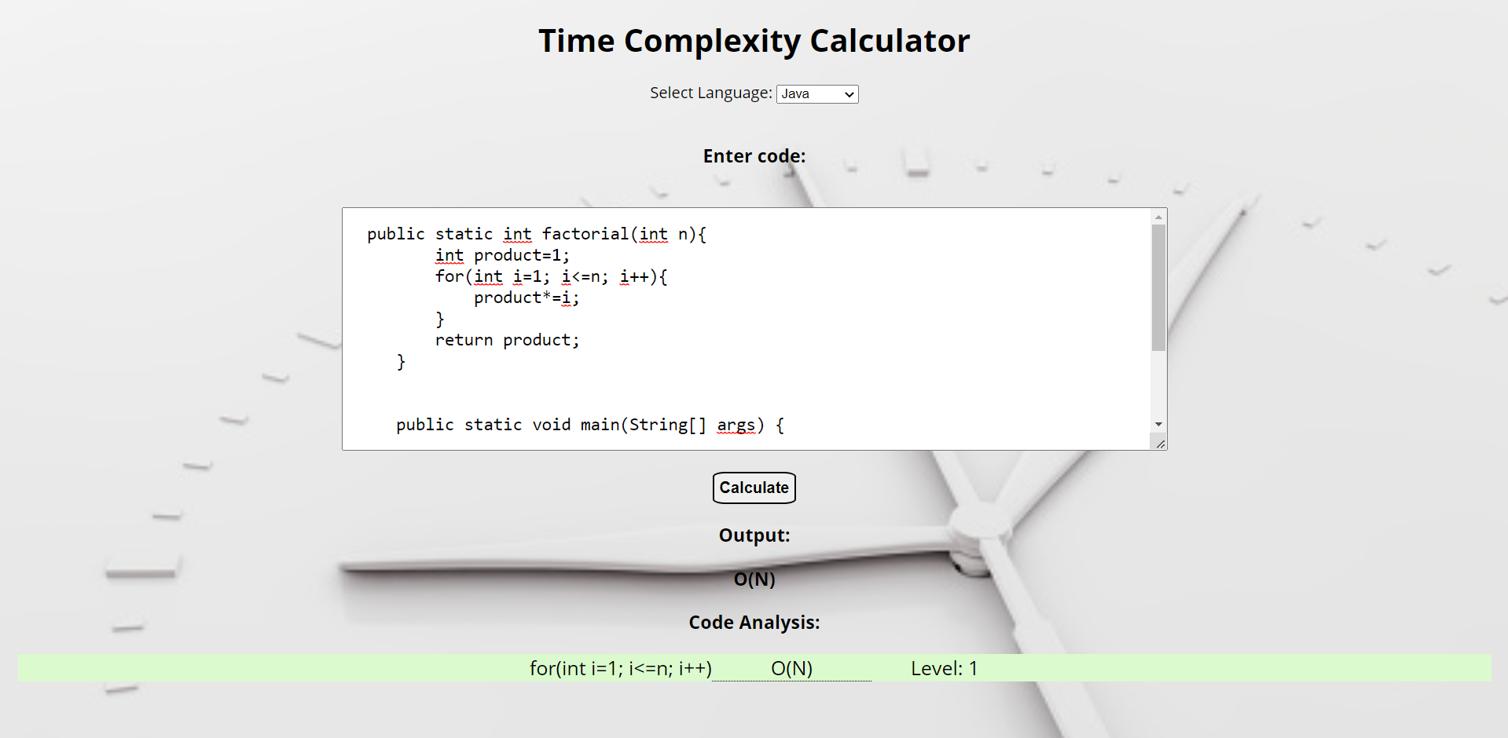Place cursor on the product*=i; line
Image resolution: width=1508 pixels, height=738 pixels.
[527, 298]
